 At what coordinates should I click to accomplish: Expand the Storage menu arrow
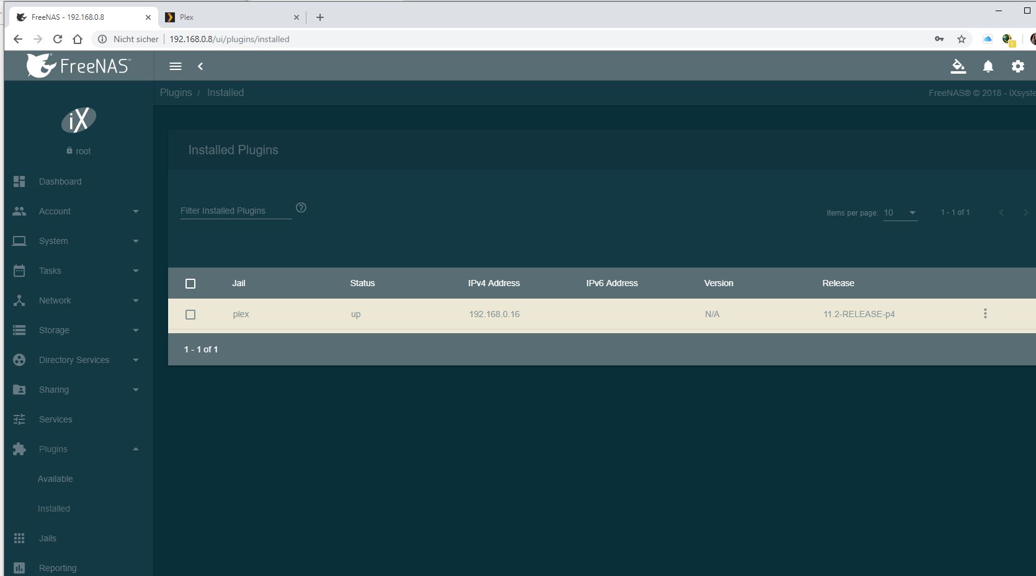click(136, 330)
